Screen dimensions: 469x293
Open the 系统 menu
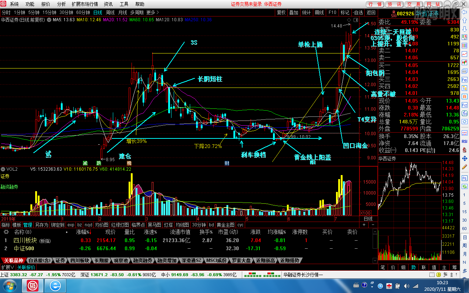tap(14, 4)
